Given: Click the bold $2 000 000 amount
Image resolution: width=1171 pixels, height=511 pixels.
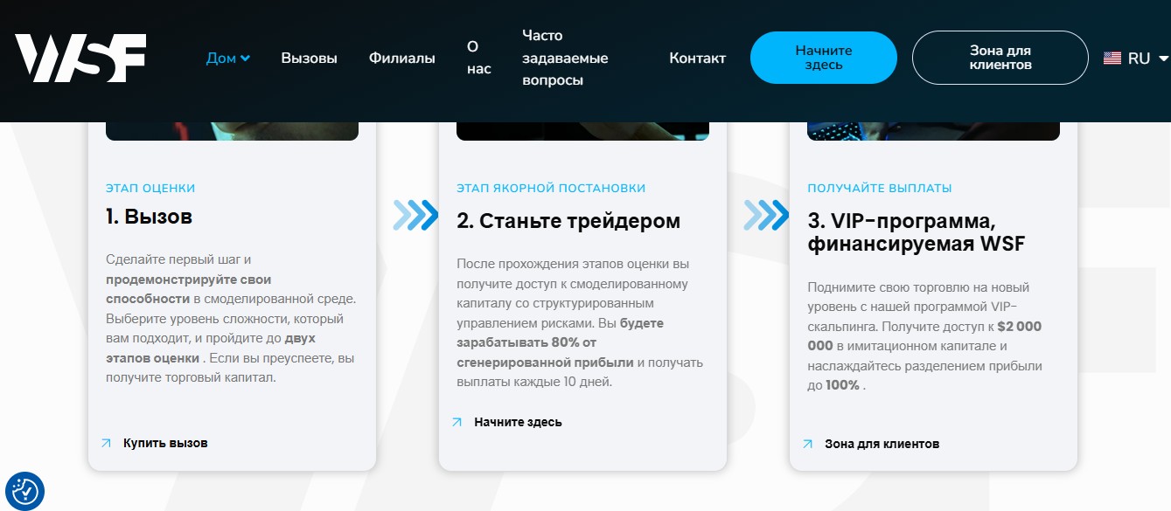Looking at the screenshot, I should 924,336.
